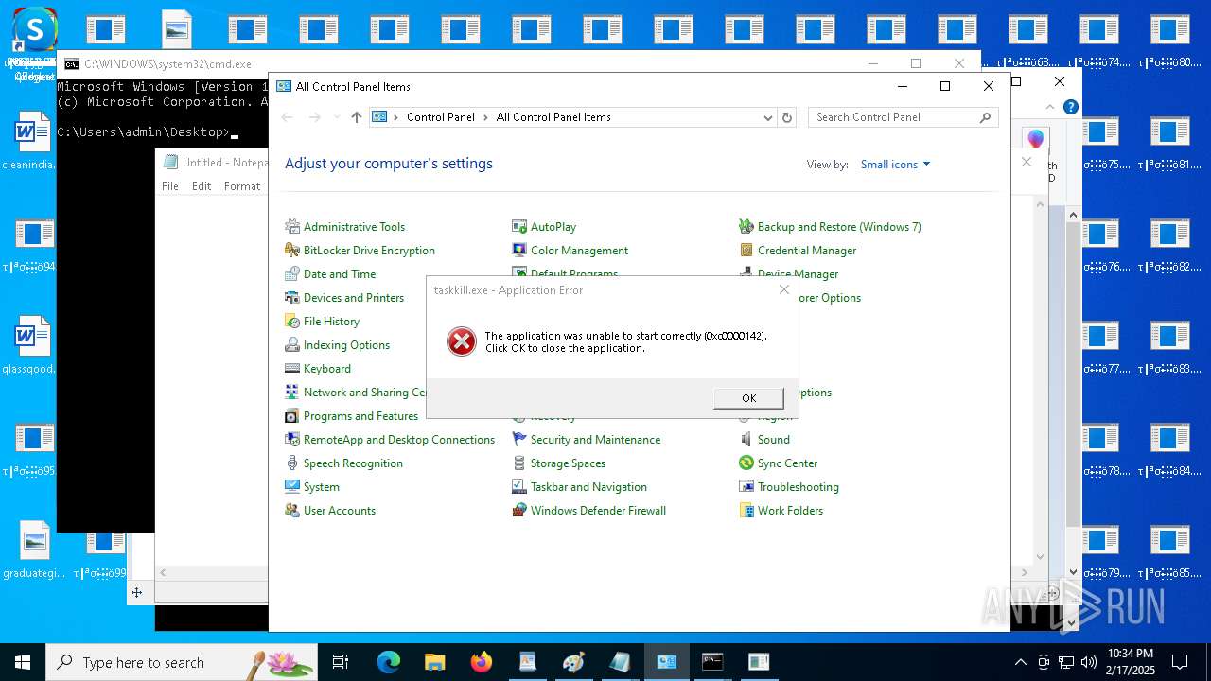Go up one level in Control Panel
Image resolution: width=1211 pixels, height=681 pixels.
tap(356, 117)
